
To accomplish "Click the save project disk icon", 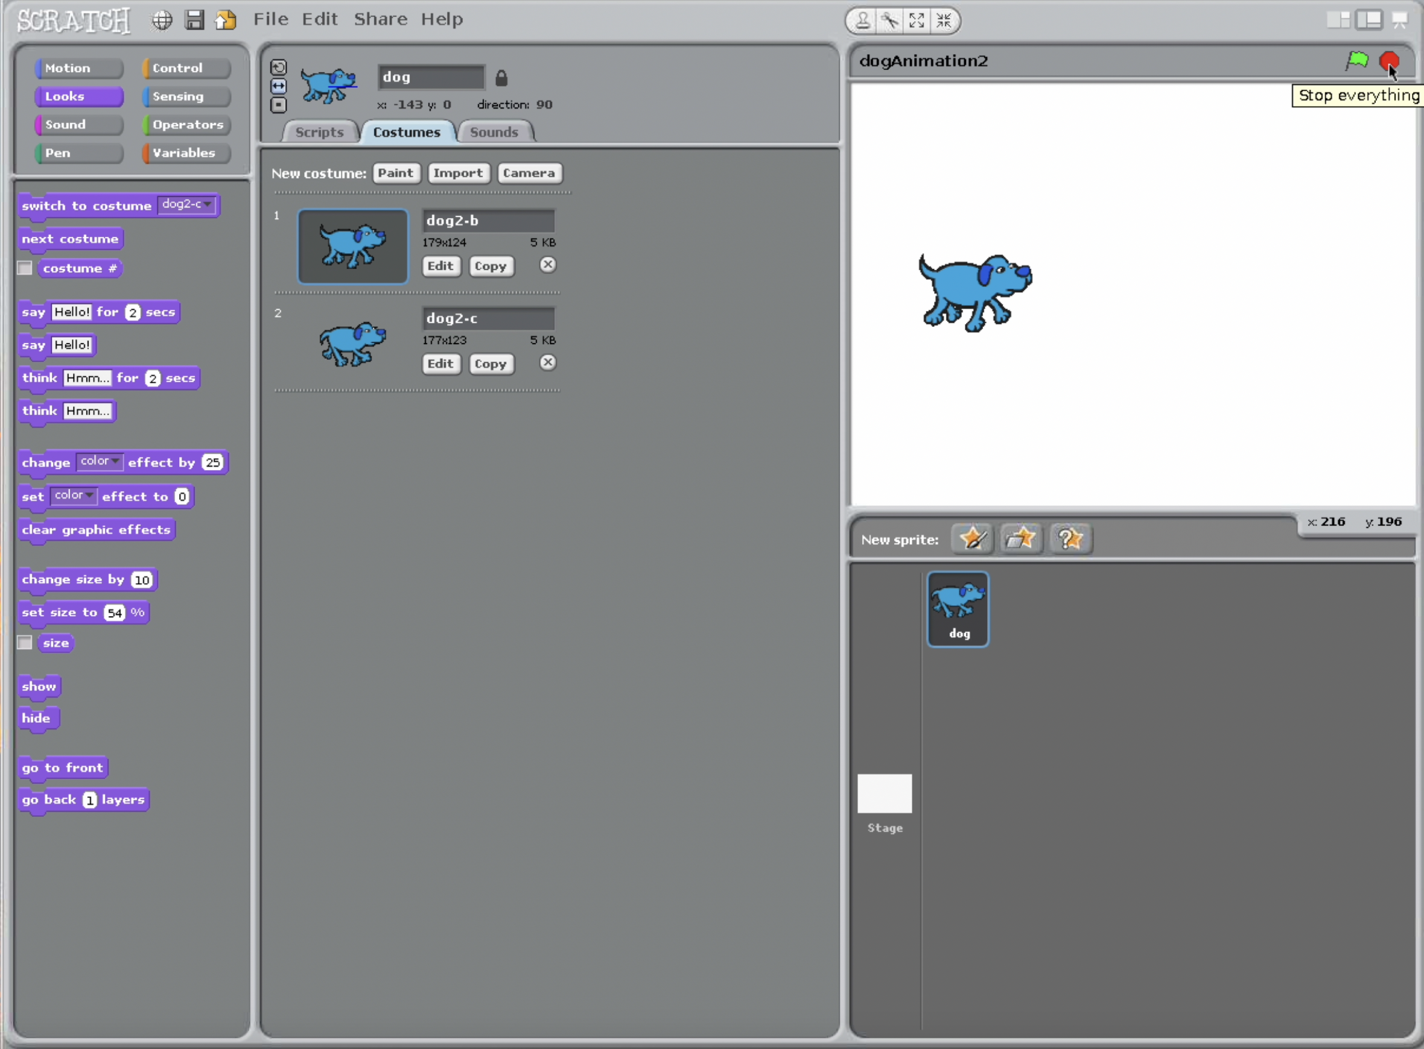I will (x=194, y=20).
